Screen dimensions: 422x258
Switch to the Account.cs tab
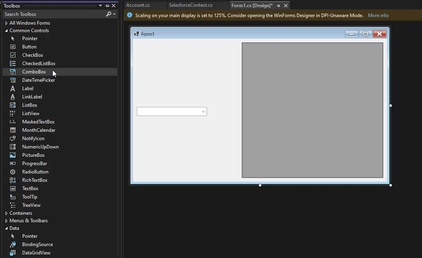tap(138, 5)
